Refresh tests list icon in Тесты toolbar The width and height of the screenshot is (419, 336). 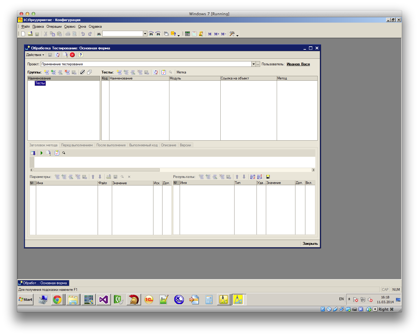[156, 72]
